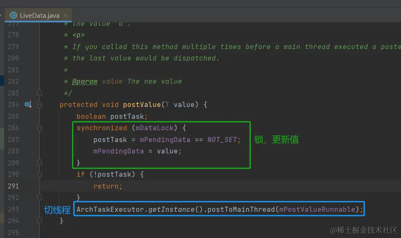Click line number 284 in the gutter
The height and width of the screenshot is (238, 401).
coord(13,105)
